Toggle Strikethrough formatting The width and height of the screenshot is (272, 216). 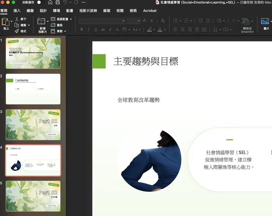(103, 29)
